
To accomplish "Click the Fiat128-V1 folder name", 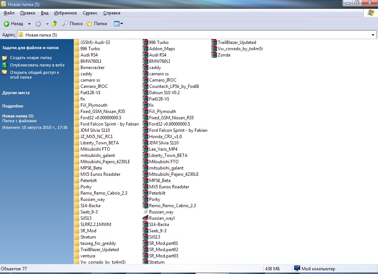I will pyautogui.click(x=90, y=93).
